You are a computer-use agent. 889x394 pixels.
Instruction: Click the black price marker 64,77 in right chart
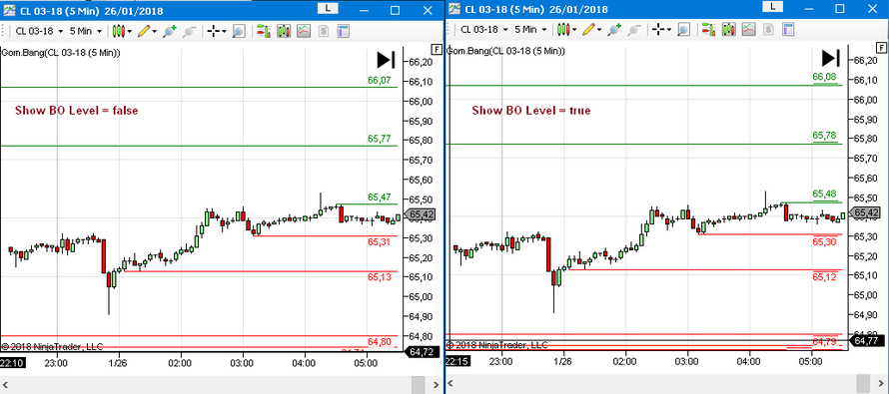866,341
